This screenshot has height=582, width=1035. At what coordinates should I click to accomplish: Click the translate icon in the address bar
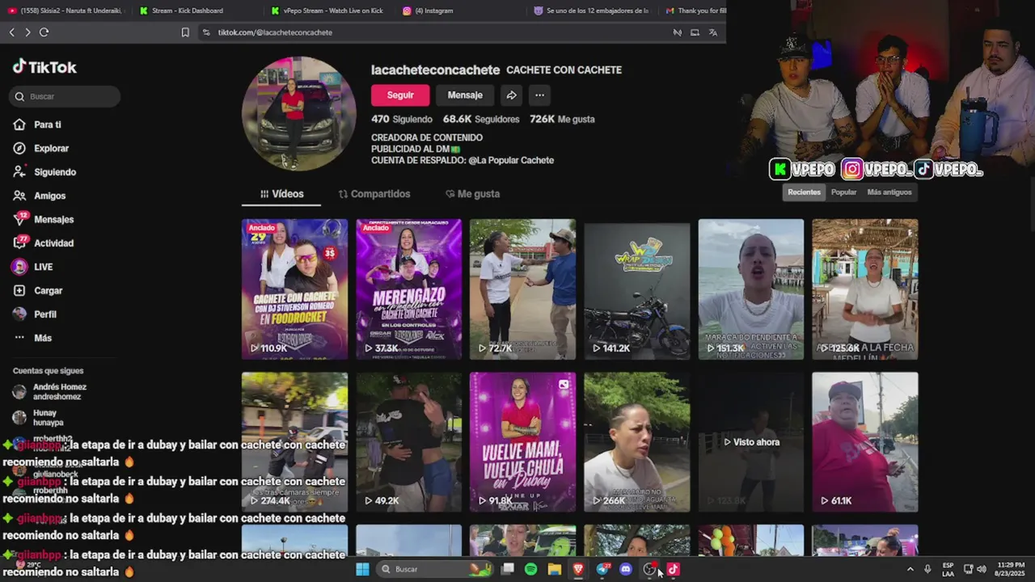click(x=712, y=32)
